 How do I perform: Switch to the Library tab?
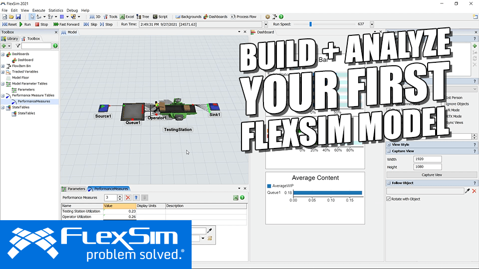tap(10, 39)
